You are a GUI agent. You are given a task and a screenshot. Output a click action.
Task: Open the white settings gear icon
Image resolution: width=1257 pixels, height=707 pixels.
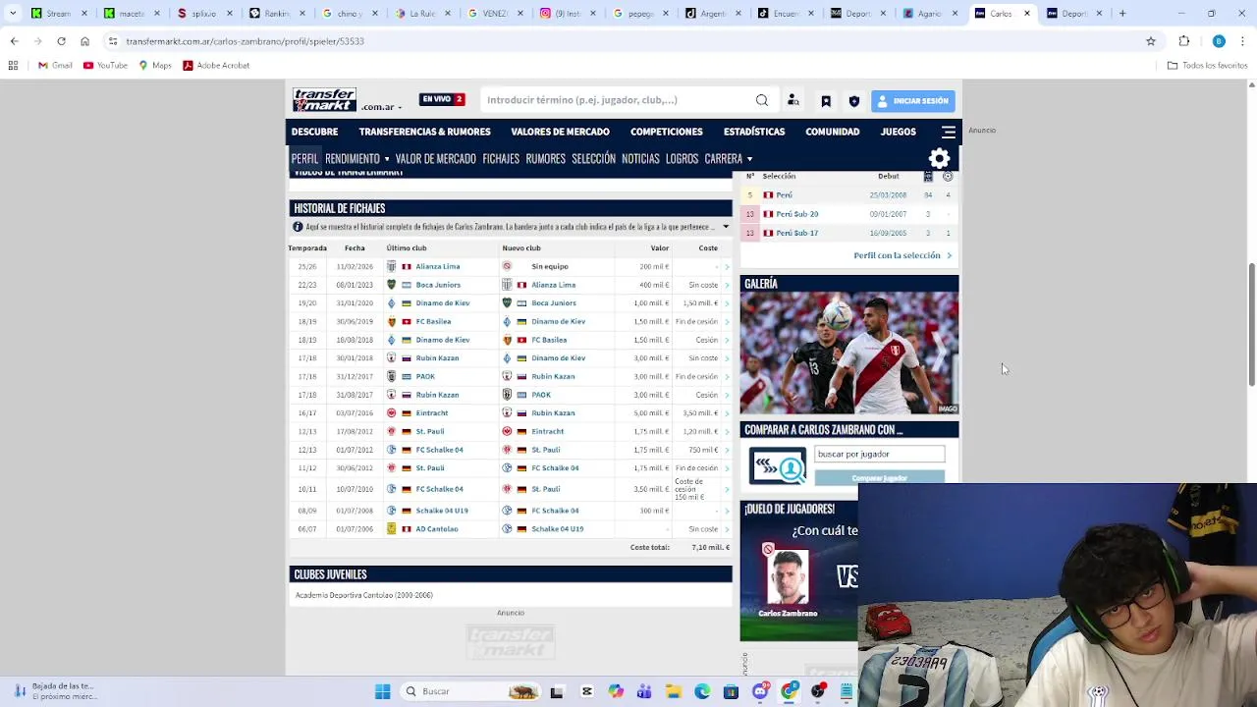coord(940,159)
